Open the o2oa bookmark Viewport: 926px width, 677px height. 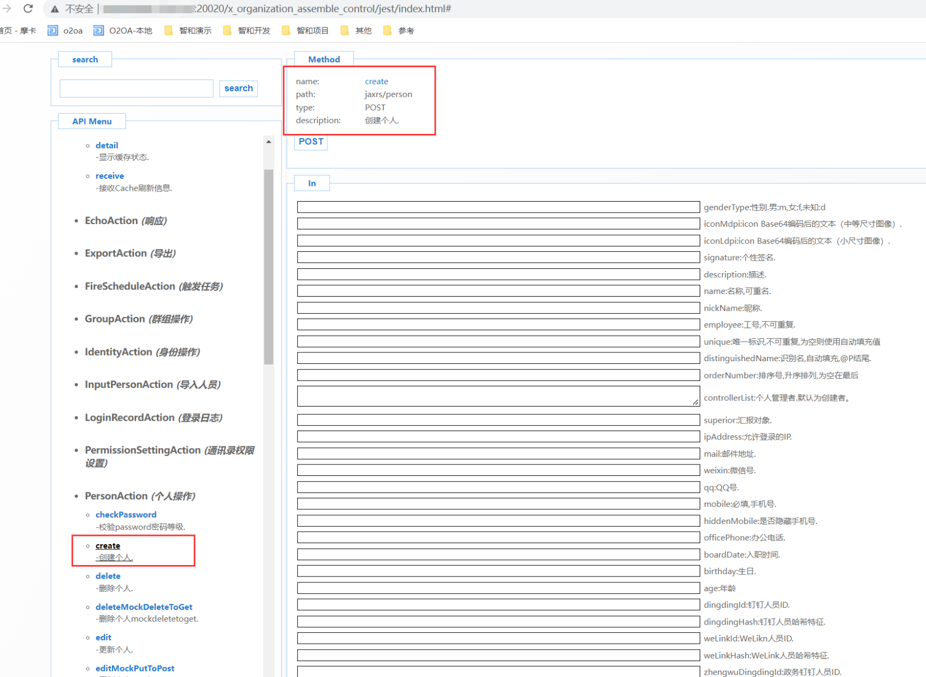click(x=66, y=31)
